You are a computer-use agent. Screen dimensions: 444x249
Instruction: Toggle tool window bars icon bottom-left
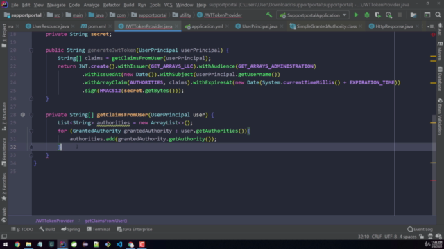[4, 237]
